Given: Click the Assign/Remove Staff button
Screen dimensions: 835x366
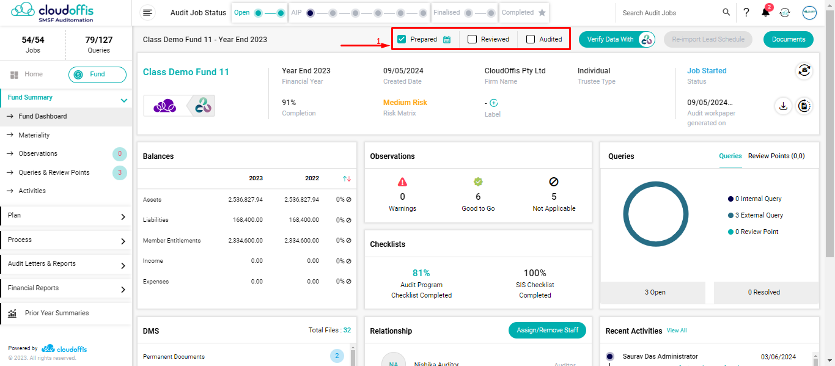Looking at the screenshot, I should (x=547, y=330).
